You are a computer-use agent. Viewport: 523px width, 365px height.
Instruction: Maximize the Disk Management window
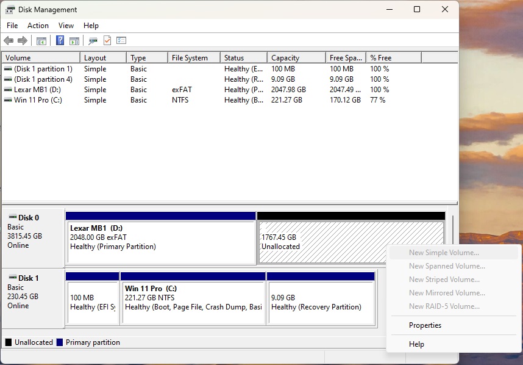(417, 9)
